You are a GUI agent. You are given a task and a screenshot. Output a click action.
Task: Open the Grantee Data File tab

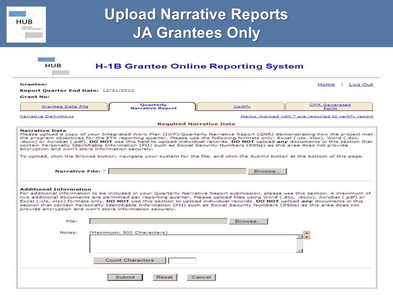pos(65,107)
